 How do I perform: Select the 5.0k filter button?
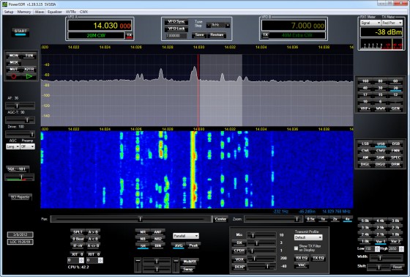tap(365, 221)
